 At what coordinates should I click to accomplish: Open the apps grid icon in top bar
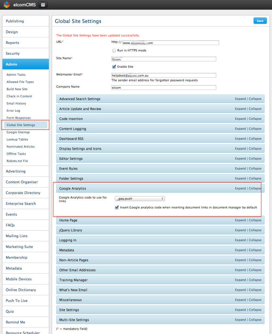click(43, 5)
